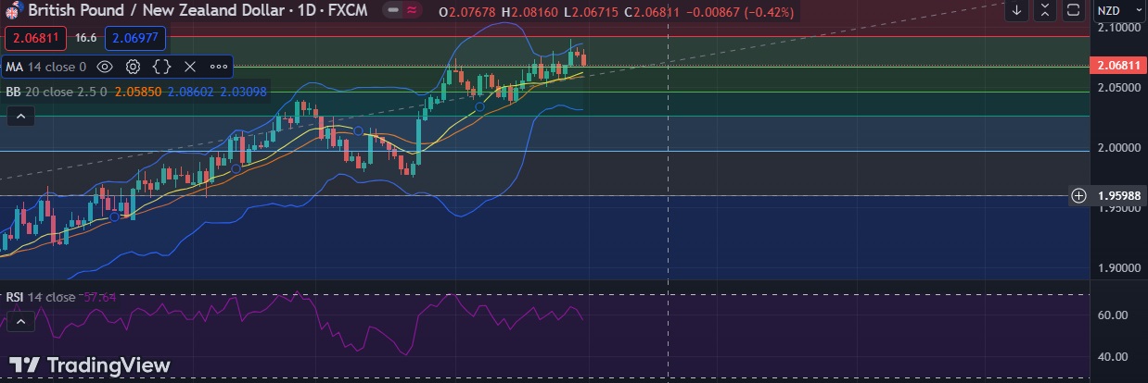Viewport: 1148px width, 383px height.
Task: Open MA indicator settings gear
Action: pyautogui.click(x=134, y=67)
